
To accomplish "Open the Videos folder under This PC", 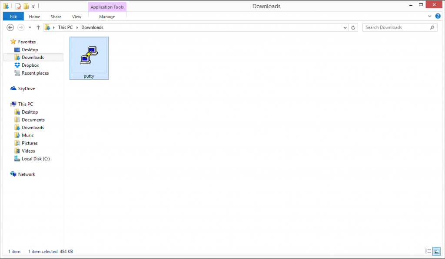I will [25, 151].
